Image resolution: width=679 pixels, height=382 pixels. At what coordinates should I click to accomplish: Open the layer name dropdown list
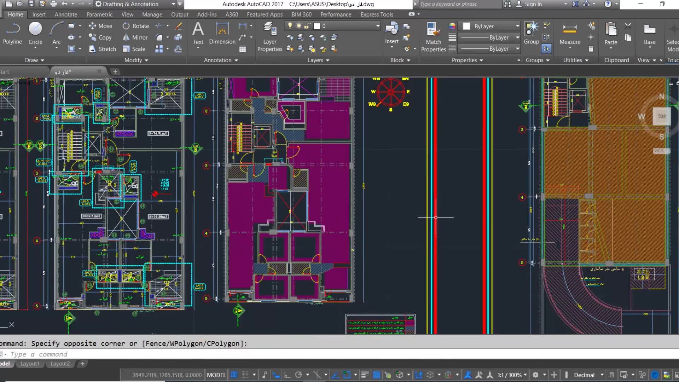click(378, 26)
